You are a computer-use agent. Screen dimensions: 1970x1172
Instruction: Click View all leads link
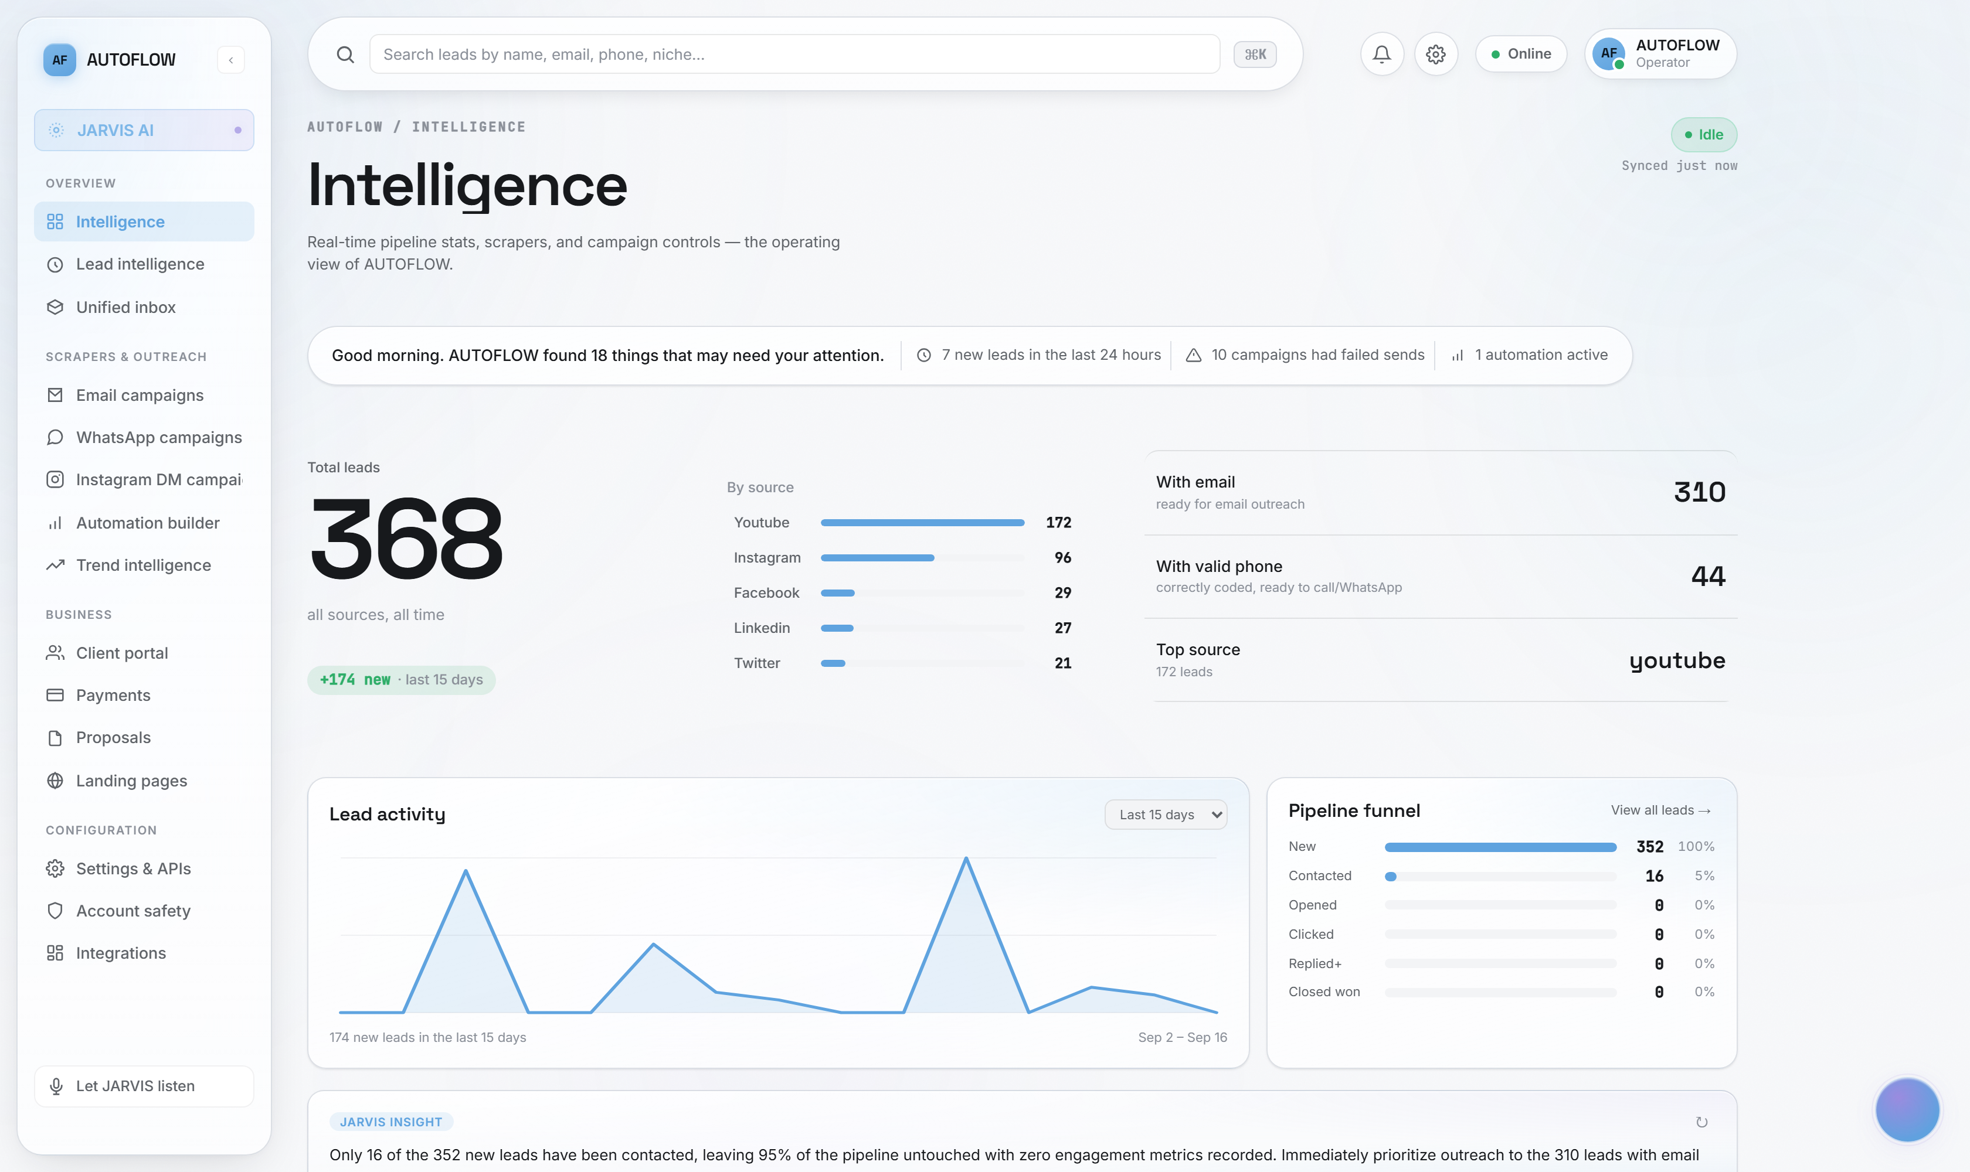1660,810
